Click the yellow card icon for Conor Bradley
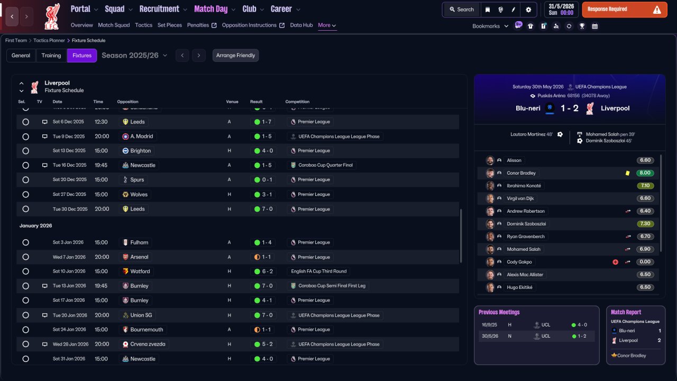This screenshot has height=381, width=677. click(627, 173)
